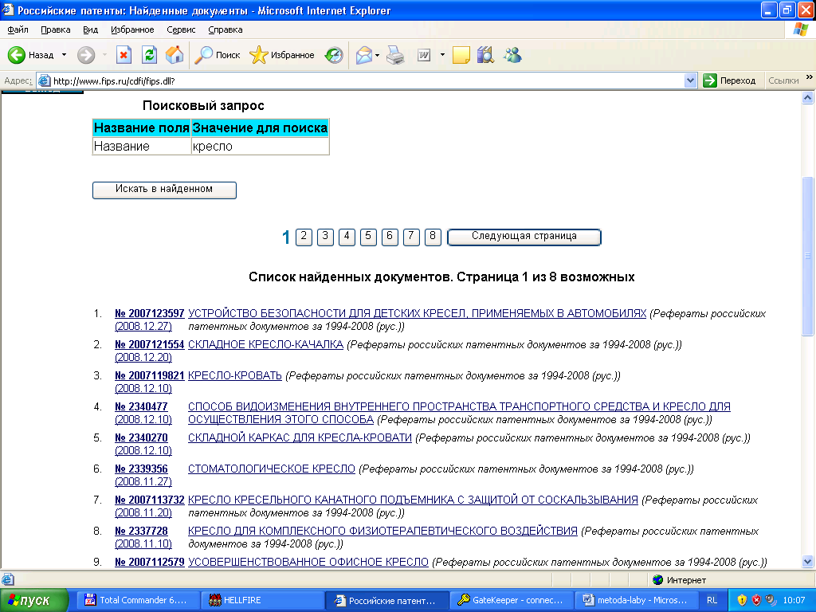Go to results page 2
816x612 pixels.
304,237
